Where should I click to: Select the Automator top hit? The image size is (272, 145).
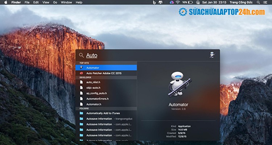tap(106, 68)
